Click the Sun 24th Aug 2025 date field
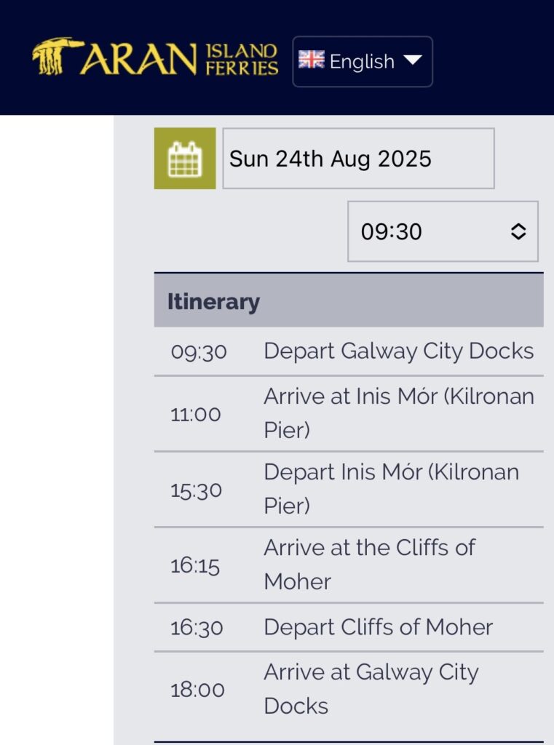 pos(358,159)
